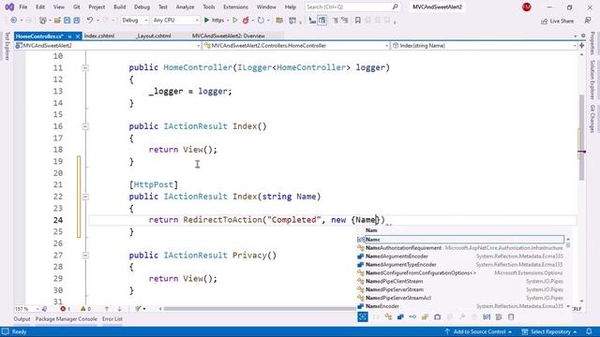The image size is (600, 337).
Task: Click the feedback person icon near Live Share
Action: (588, 21)
